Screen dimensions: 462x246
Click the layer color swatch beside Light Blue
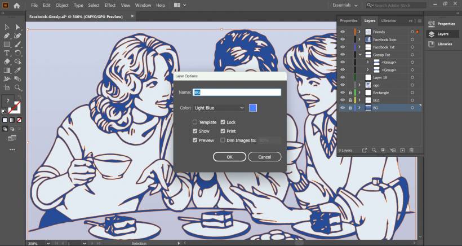pyautogui.click(x=253, y=108)
